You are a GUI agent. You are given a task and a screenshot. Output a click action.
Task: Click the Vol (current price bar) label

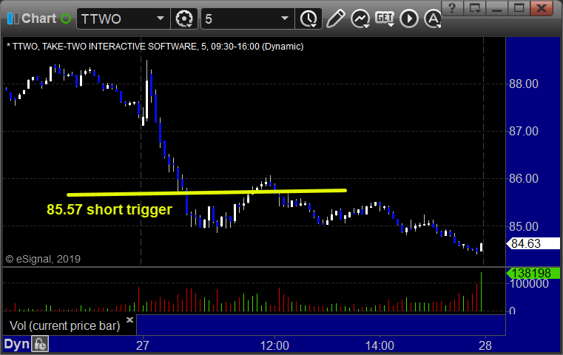coord(65,325)
